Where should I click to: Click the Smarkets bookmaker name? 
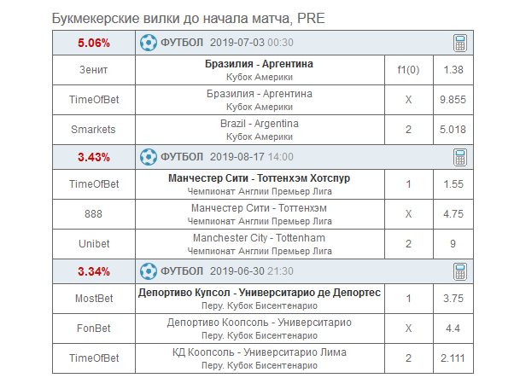94,129
